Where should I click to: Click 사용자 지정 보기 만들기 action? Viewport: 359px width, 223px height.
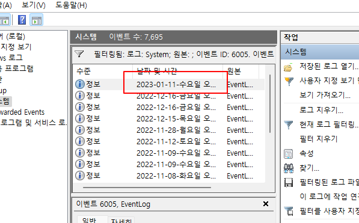click(x=330, y=81)
